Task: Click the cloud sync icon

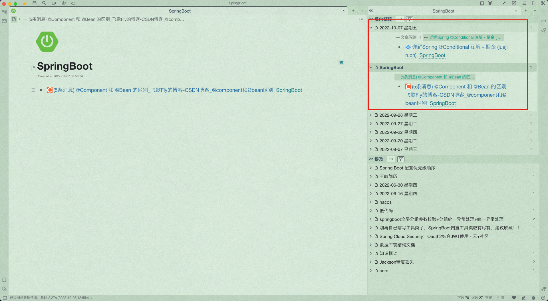Action: pos(73,3)
